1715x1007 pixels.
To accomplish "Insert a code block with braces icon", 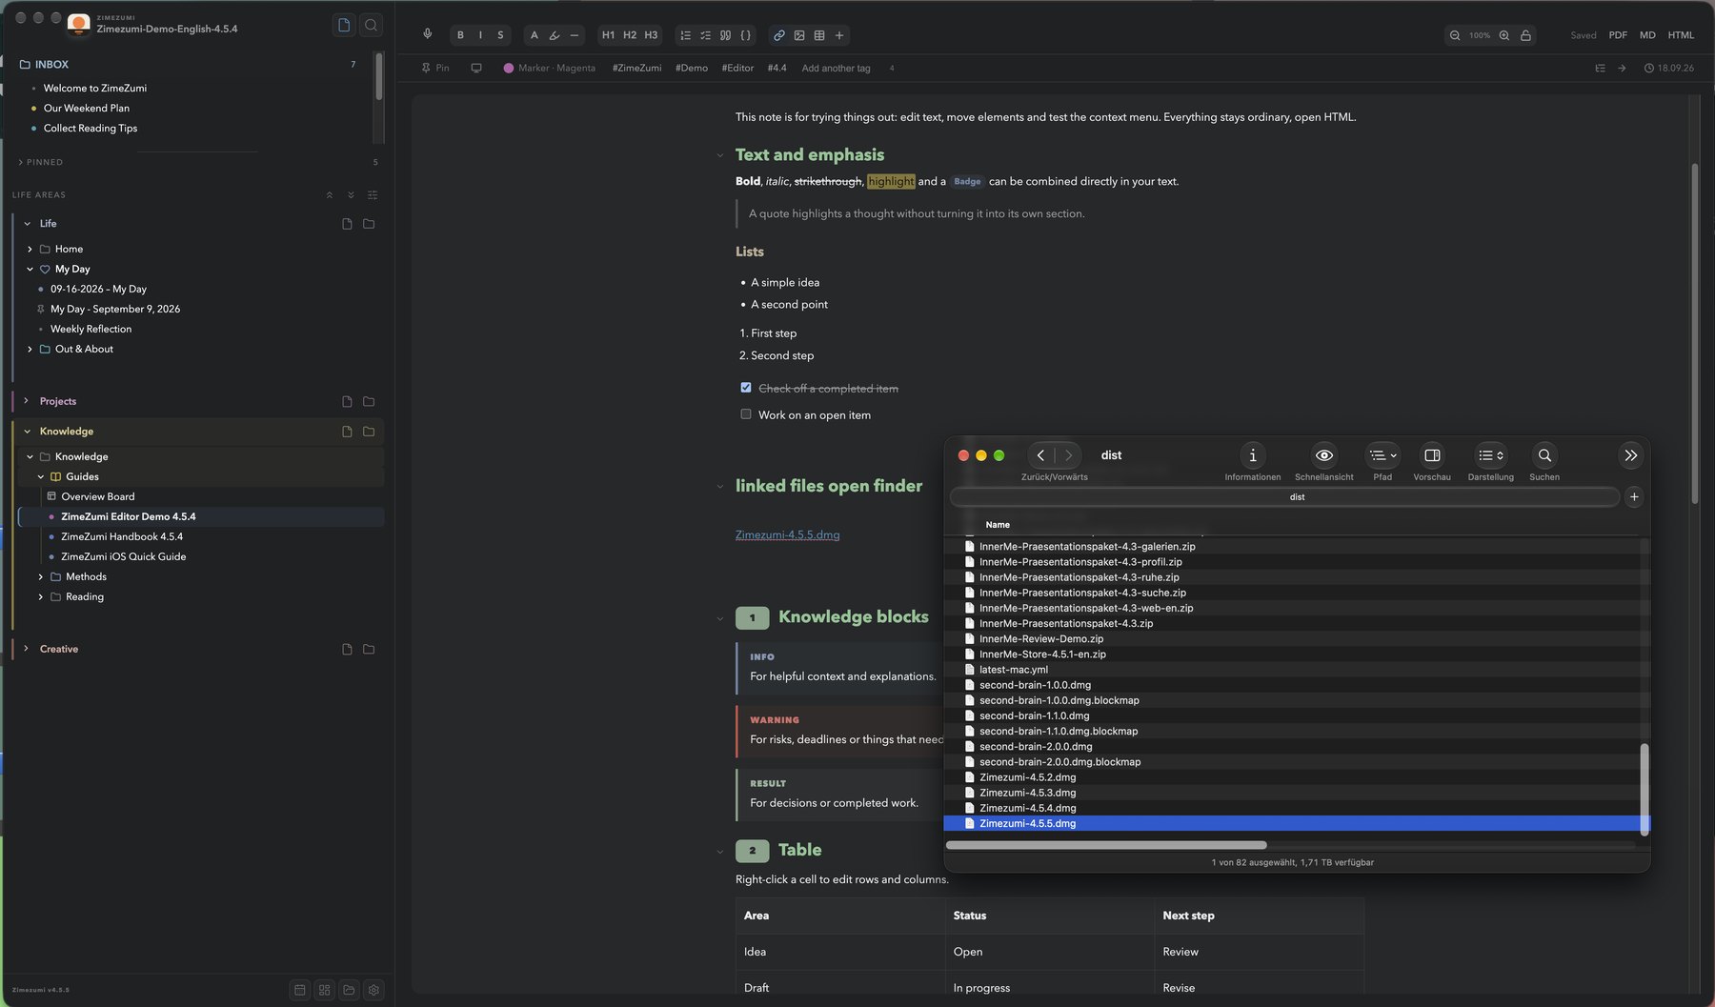I will (x=745, y=35).
